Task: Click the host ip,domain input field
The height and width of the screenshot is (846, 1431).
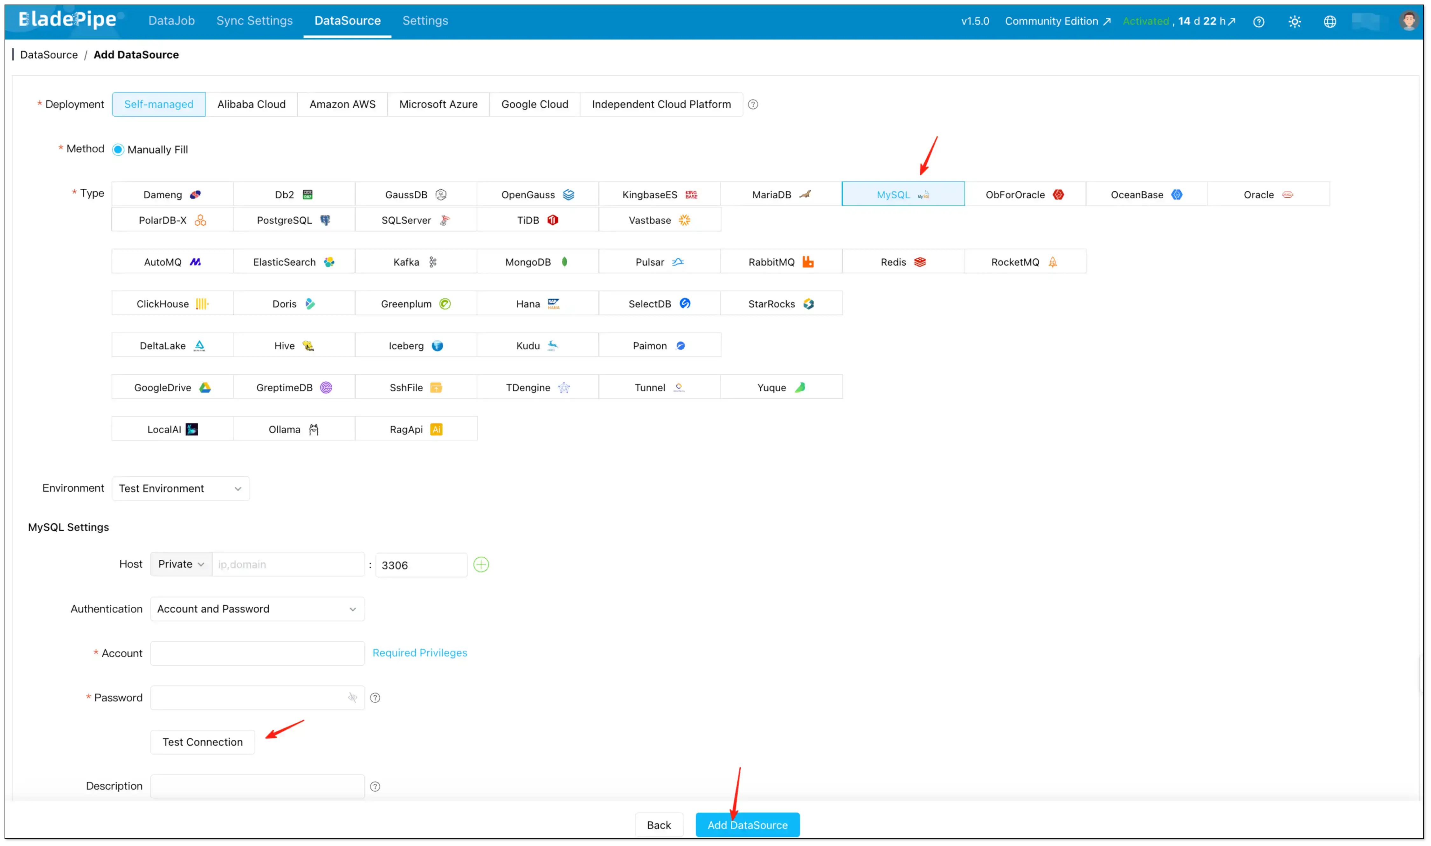Action: (288, 564)
